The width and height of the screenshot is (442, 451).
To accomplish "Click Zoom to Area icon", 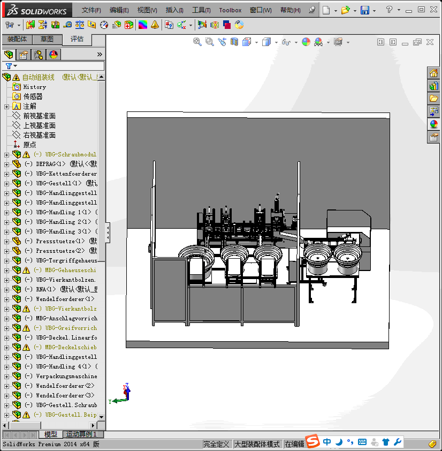I will 210,42.
